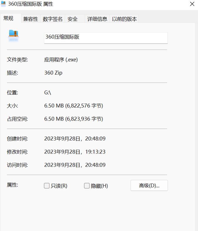Click the file type value 应用程序 (.exe)

[61, 60]
